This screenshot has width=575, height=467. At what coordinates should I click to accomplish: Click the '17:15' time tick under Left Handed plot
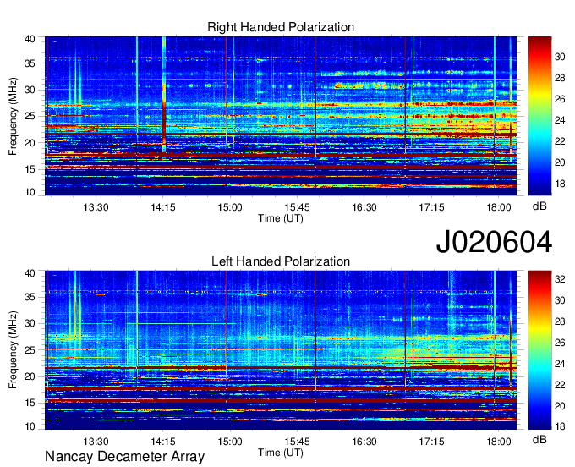pos(431,442)
